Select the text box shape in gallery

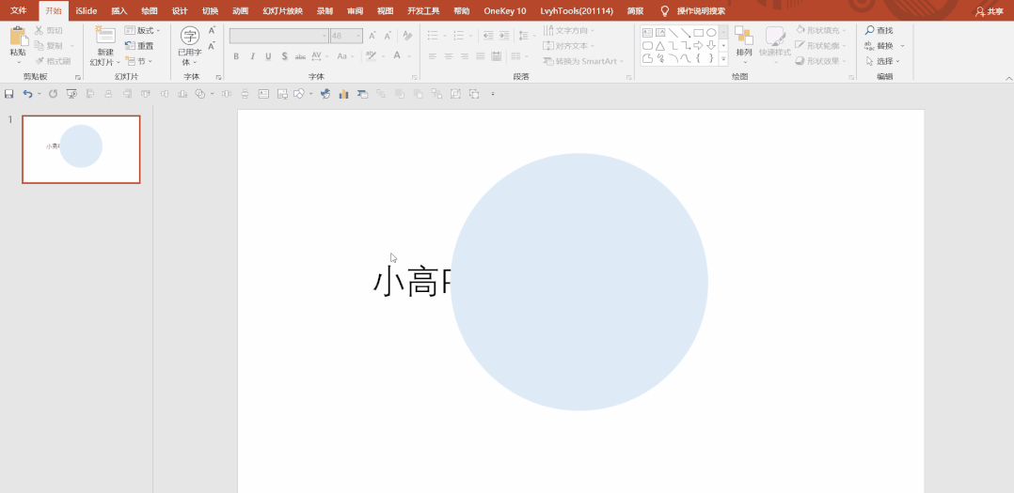(x=647, y=32)
